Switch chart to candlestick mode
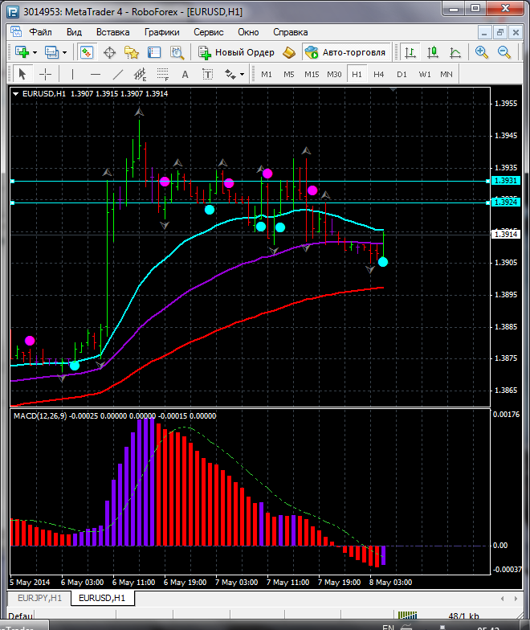 click(x=433, y=52)
